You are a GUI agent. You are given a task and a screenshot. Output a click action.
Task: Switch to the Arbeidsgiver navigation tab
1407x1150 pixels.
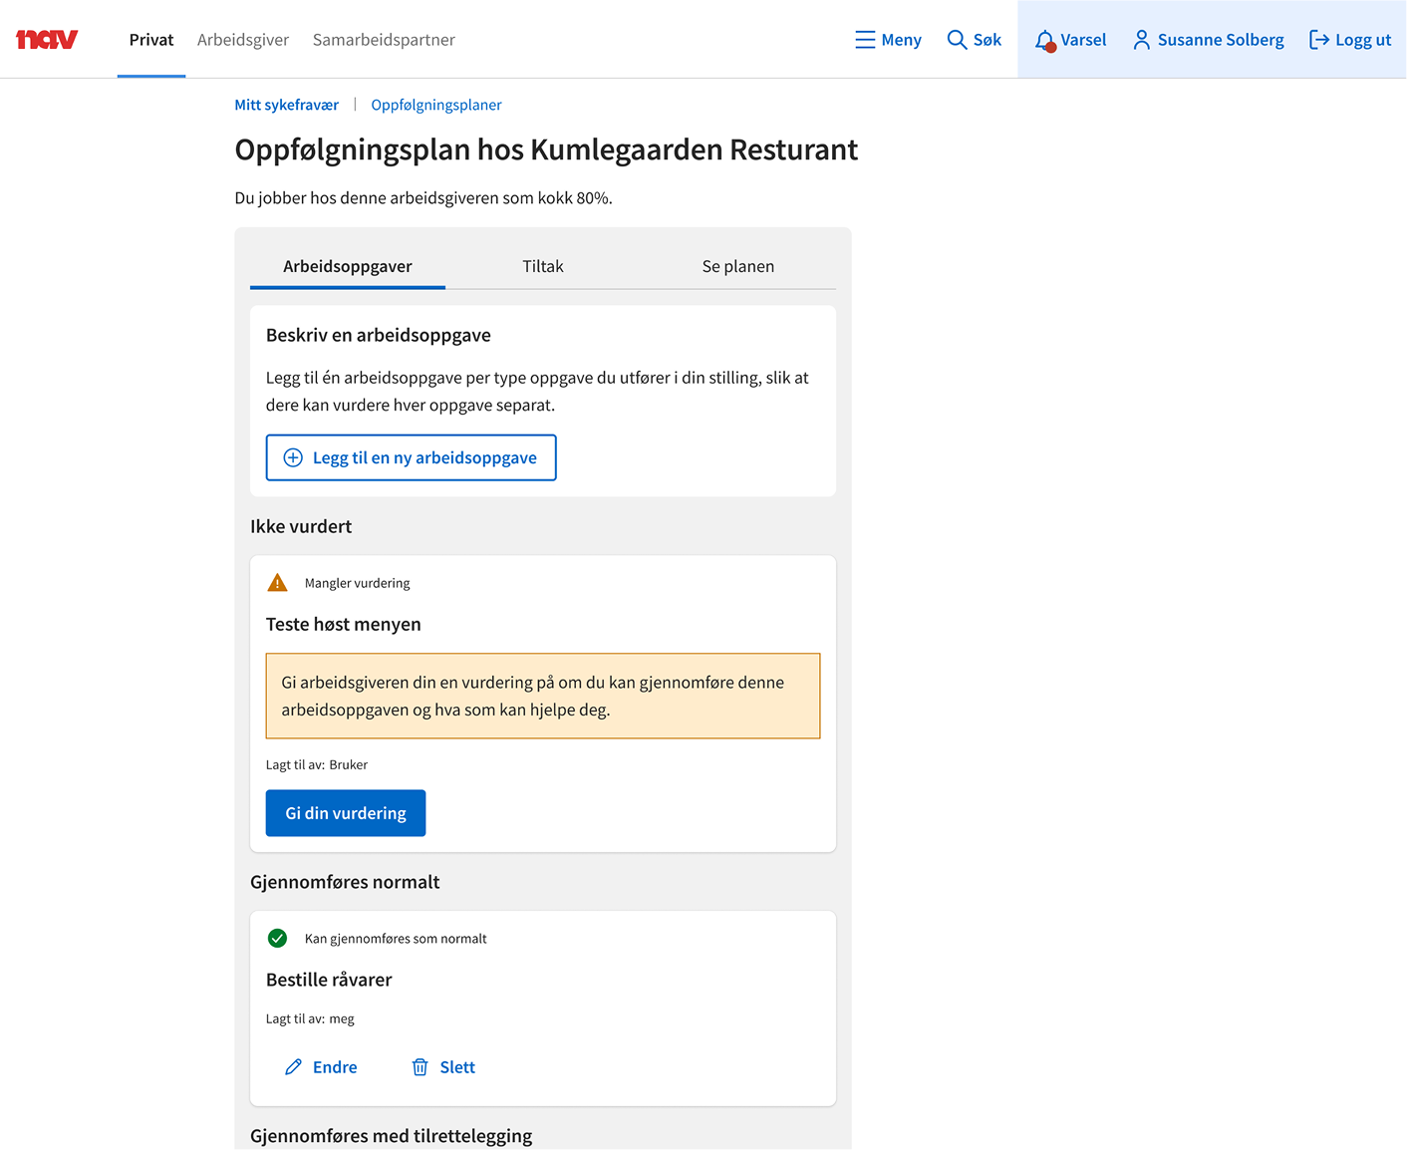coord(243,40)
